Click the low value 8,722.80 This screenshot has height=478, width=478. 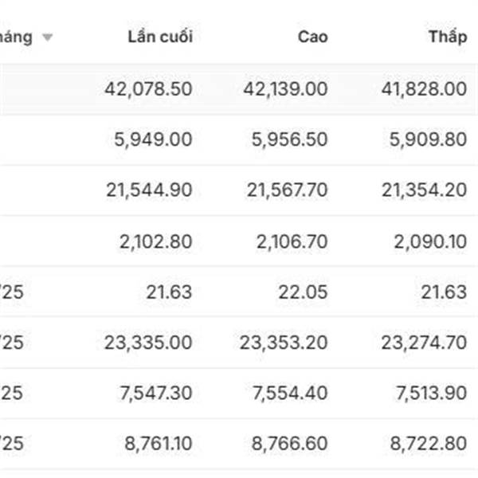(429, 443)
